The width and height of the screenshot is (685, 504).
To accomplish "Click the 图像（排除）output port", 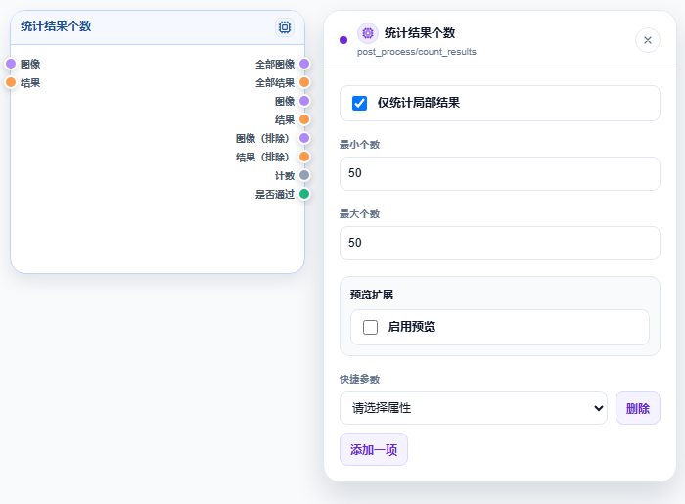I will pyautogui.click(x=304, y=138).
